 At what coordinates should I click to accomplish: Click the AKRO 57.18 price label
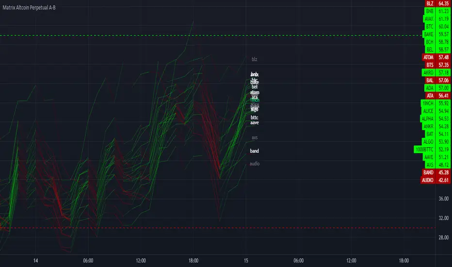[436, 72]
